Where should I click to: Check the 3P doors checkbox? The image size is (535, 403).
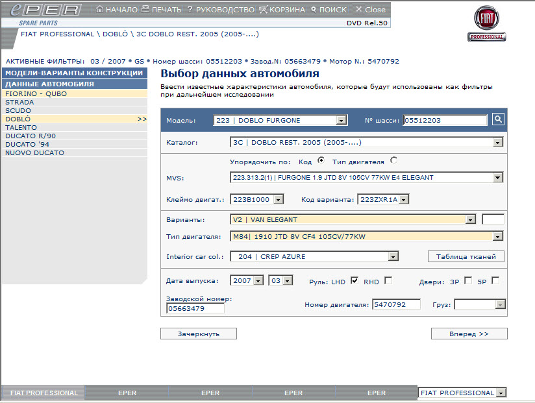(x=468, y=280)
